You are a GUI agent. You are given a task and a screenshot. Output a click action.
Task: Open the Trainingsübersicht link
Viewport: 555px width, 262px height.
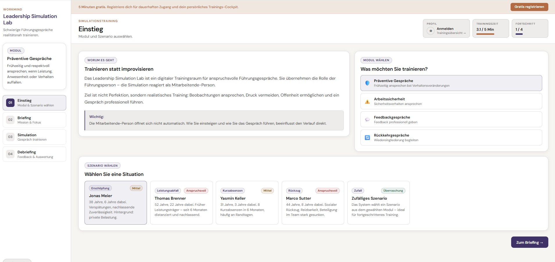[451, 33]
